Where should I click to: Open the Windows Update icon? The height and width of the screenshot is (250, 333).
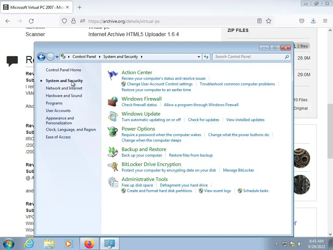(113, 116)
